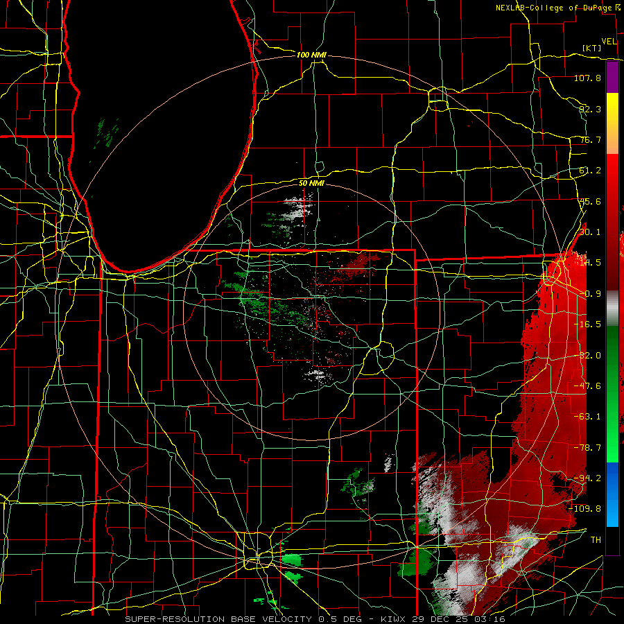
Task: Select the -63.1 velocity scale value
Action: pyautogui.click(x=587, y=417)
